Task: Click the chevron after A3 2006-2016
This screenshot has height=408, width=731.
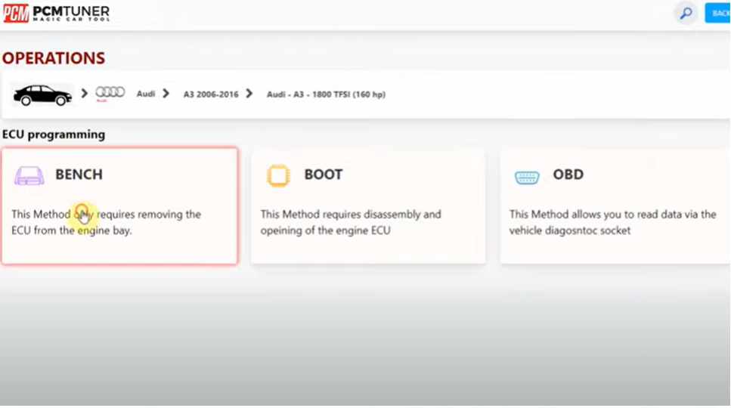Action: [249, 94]
